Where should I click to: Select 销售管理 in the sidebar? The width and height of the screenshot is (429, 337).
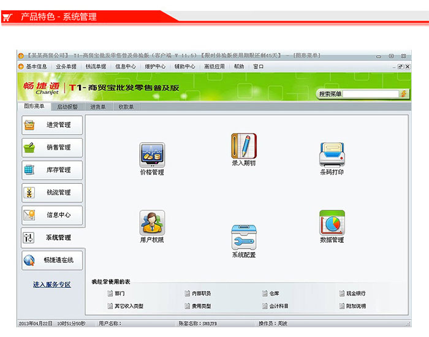pyautogui.click(x=52, y=148)
